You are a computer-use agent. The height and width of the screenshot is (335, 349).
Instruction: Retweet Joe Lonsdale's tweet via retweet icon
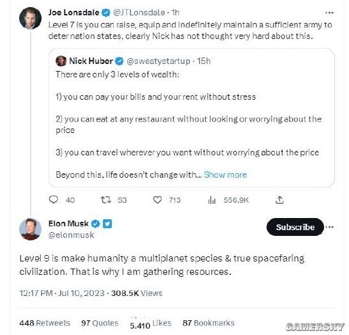(x=105, y=200)
